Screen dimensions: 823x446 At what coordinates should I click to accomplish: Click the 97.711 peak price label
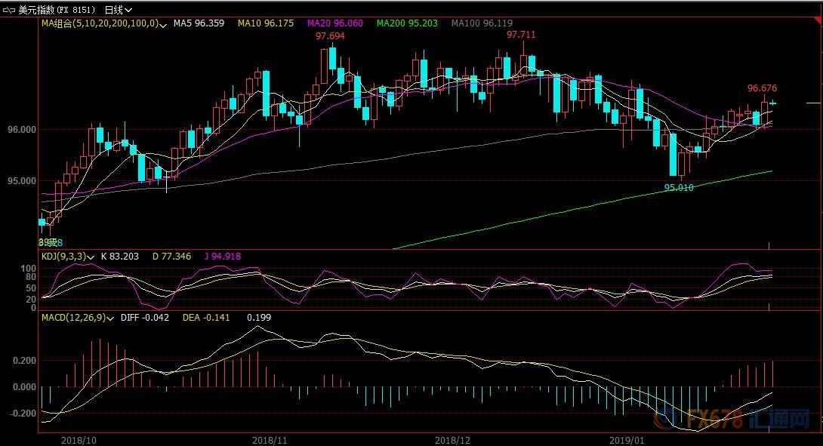521,34
